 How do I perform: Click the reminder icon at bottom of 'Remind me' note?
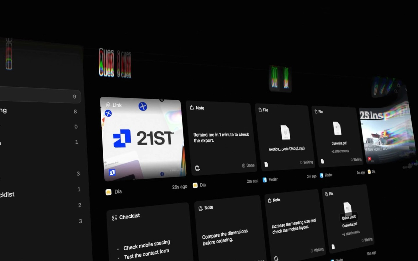coord(197,168)
